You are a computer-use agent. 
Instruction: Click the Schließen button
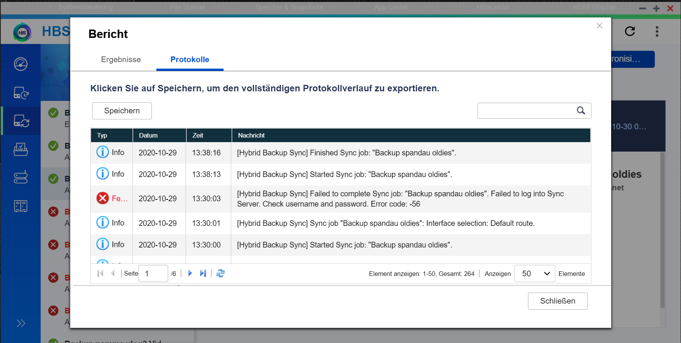558,301
